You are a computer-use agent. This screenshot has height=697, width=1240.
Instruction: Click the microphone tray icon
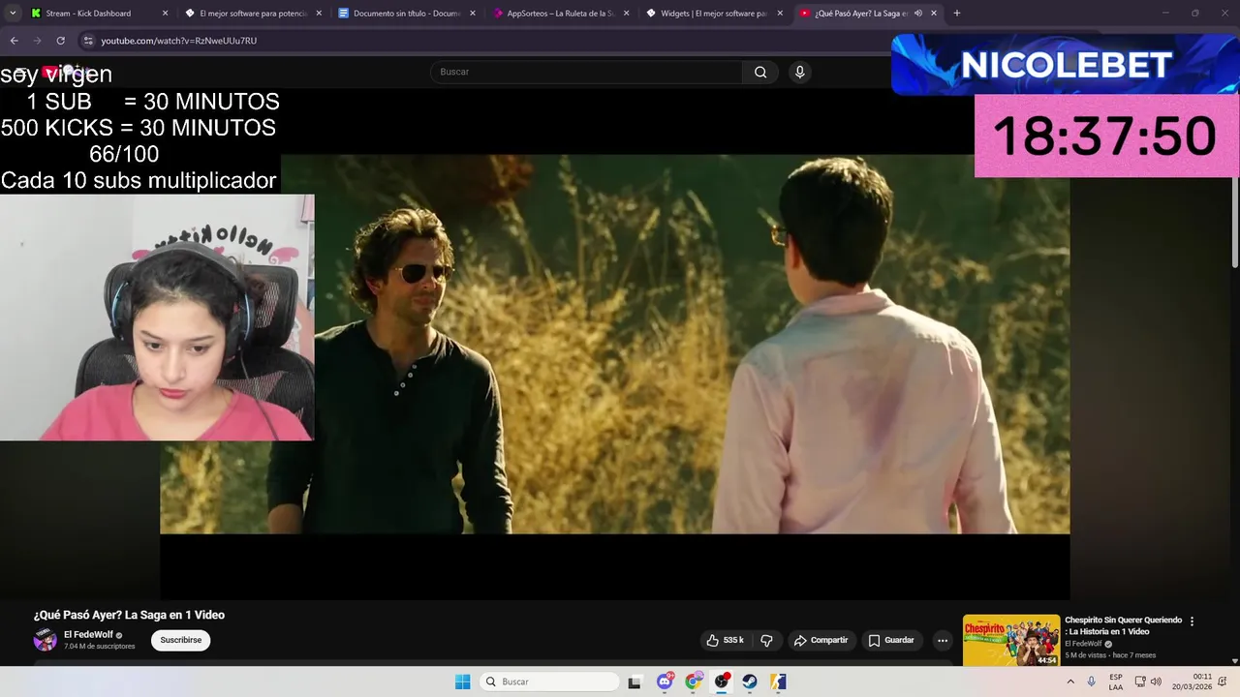[1092, 682]
